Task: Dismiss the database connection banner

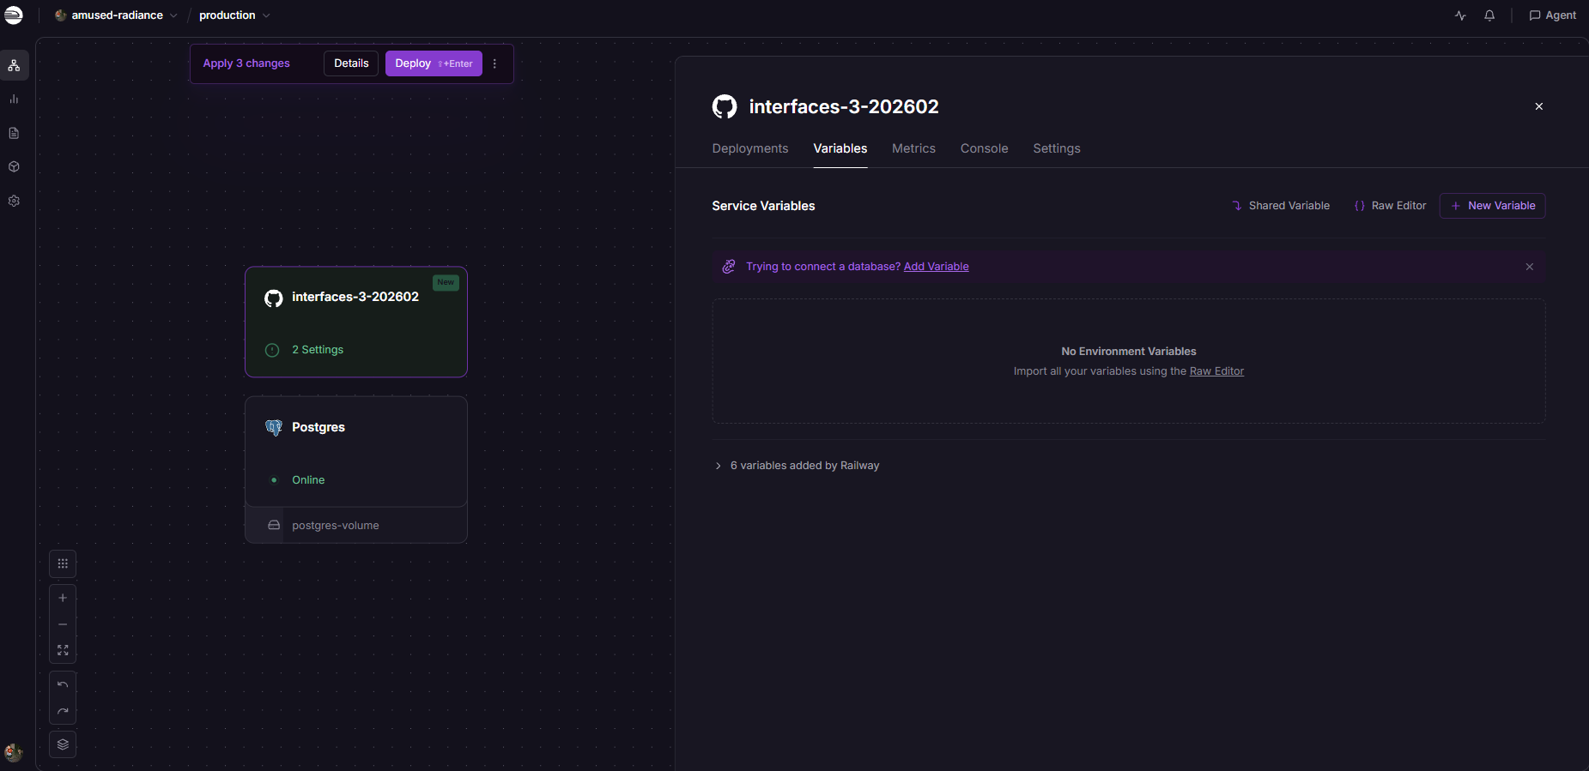Action: 1530,267
